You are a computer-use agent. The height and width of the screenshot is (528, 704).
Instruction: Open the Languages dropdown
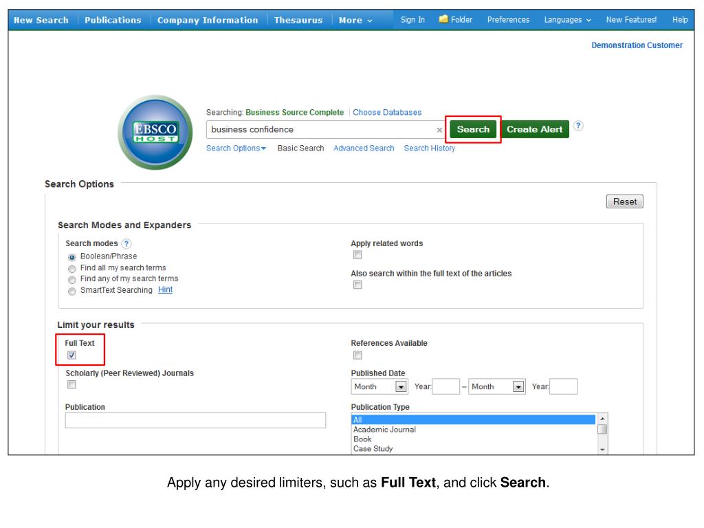pos(567,20)
